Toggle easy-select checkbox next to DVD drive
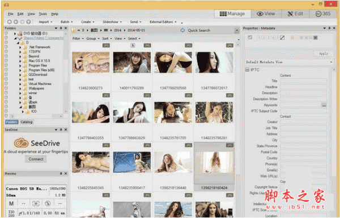The image size is (340, 218). (6, 33)
